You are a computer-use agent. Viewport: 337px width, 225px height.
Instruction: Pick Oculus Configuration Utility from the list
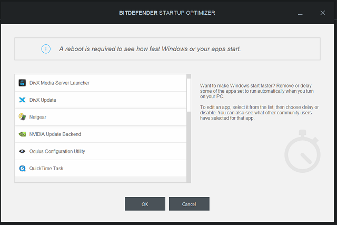(101, 151)
